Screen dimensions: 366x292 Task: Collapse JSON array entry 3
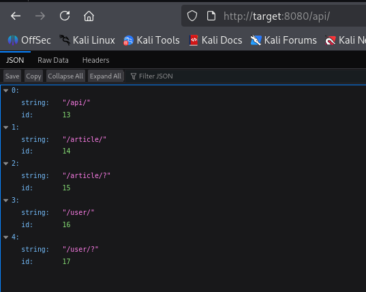tap(6, 200)
